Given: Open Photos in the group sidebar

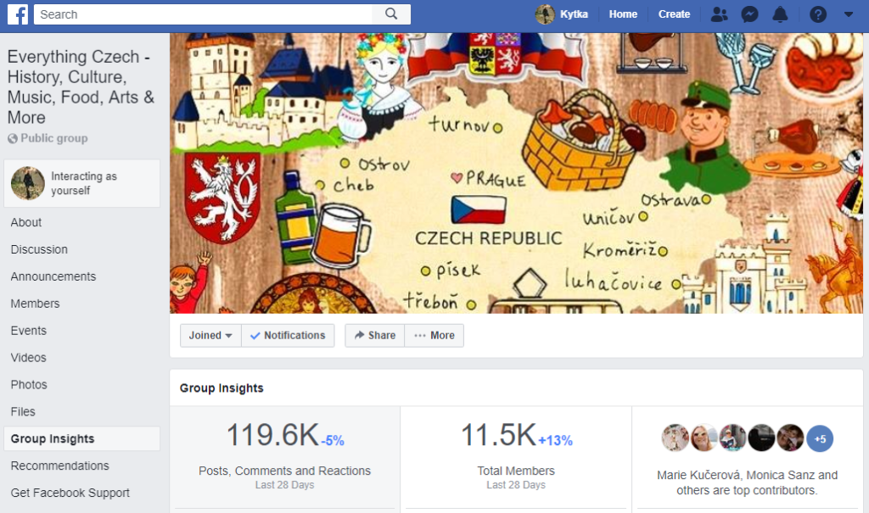Looking at the screenshot, I should coord(29,385).
